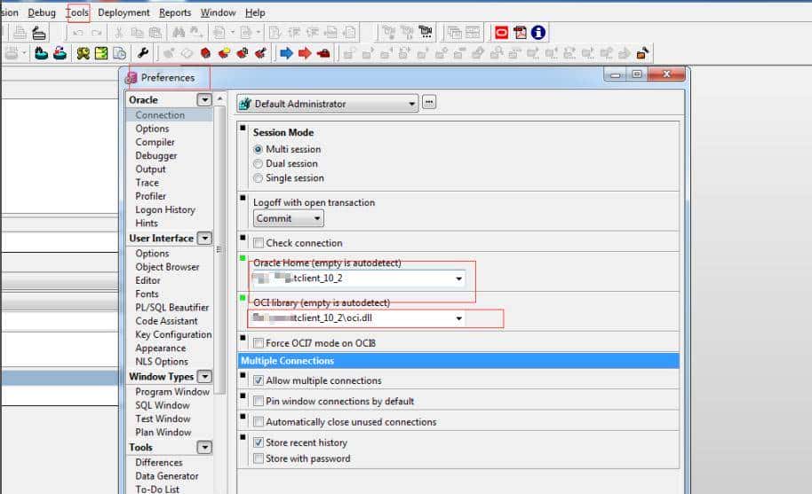
Task: Click the blue log on database icon
Action: 41,53
